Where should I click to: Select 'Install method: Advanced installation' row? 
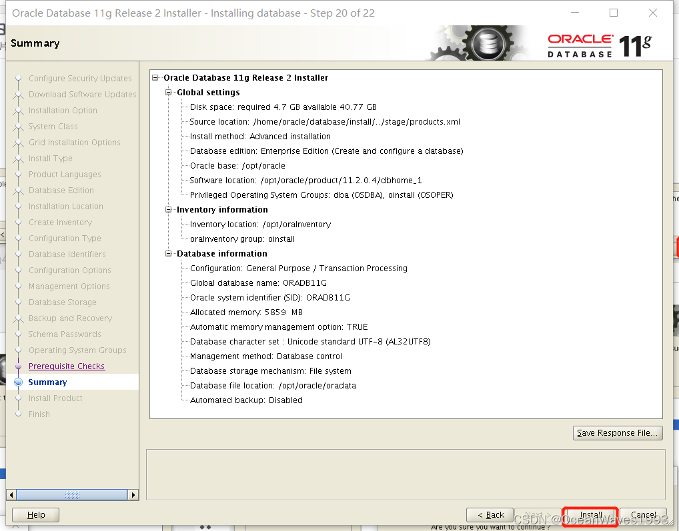pyautogui.click(x=260, y=137)
